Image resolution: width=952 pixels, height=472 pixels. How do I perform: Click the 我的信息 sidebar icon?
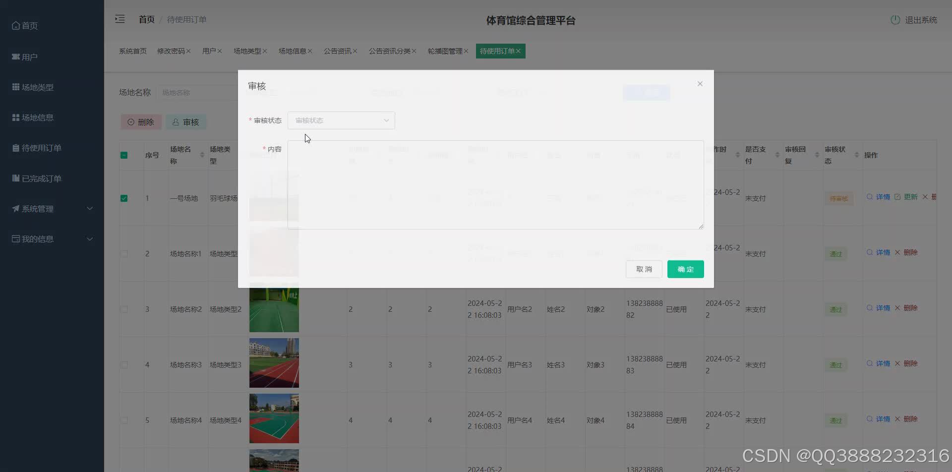click(16, 239)
